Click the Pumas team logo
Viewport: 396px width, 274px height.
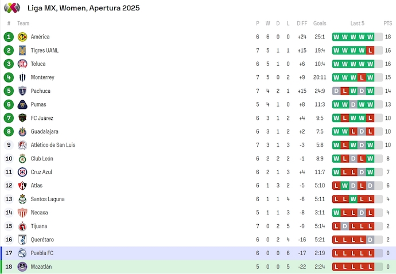click(22, 104)
